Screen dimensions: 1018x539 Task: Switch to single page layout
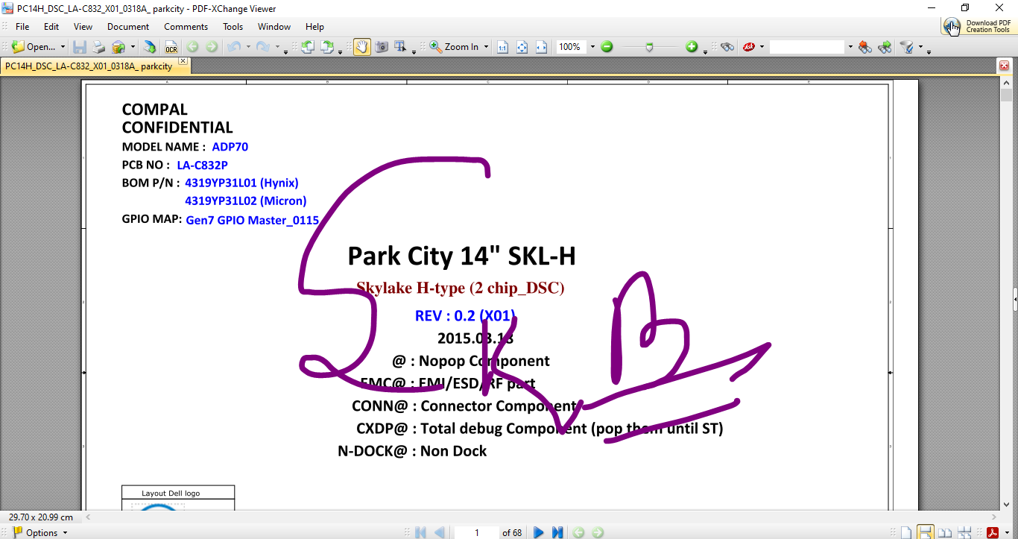[905, 532]
